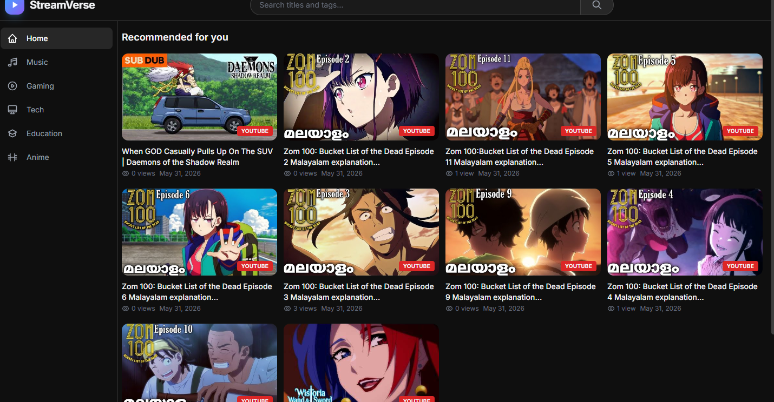774x402 pixels.
Task: Click 'May 31, 2026' date under Episode 9 video
Action: [503, 309]
